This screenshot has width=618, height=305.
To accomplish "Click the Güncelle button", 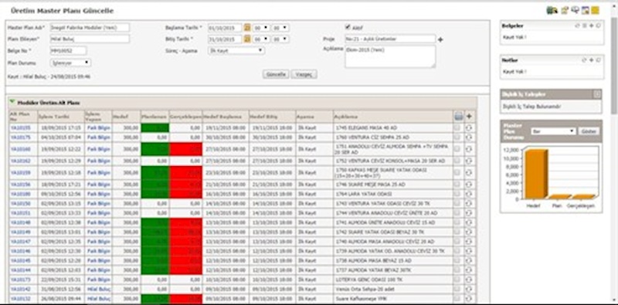I will click(x=276, y=74).
